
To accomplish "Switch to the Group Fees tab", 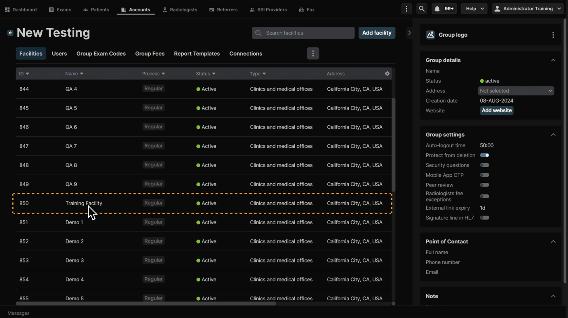I will pos(150,54).
